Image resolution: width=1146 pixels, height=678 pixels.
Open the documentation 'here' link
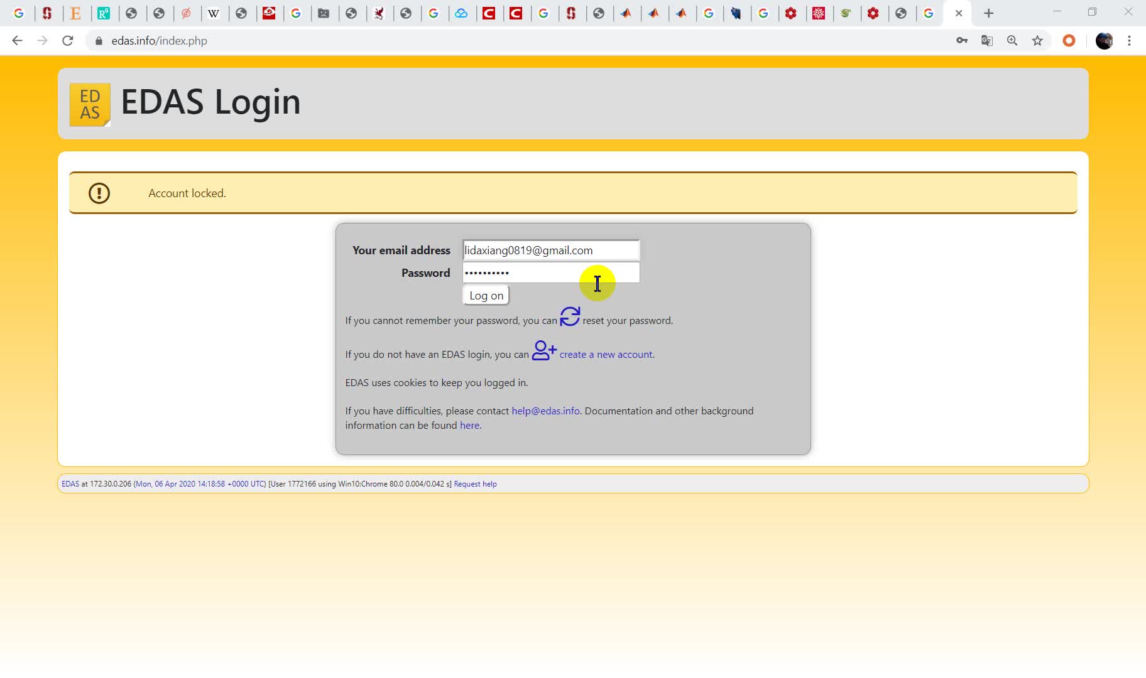coord(469,426)
